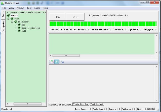The width and height of the screenshot is (161, 112).
Task: Click the green test progress bar
Action: (103, 24)
